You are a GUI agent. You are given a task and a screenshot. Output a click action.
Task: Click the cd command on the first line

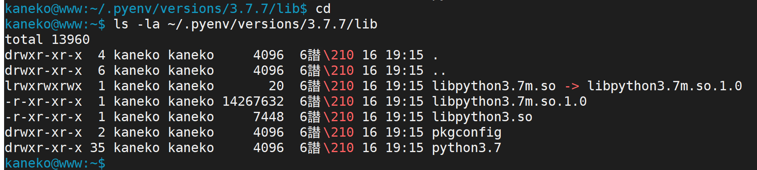(323, 9)
